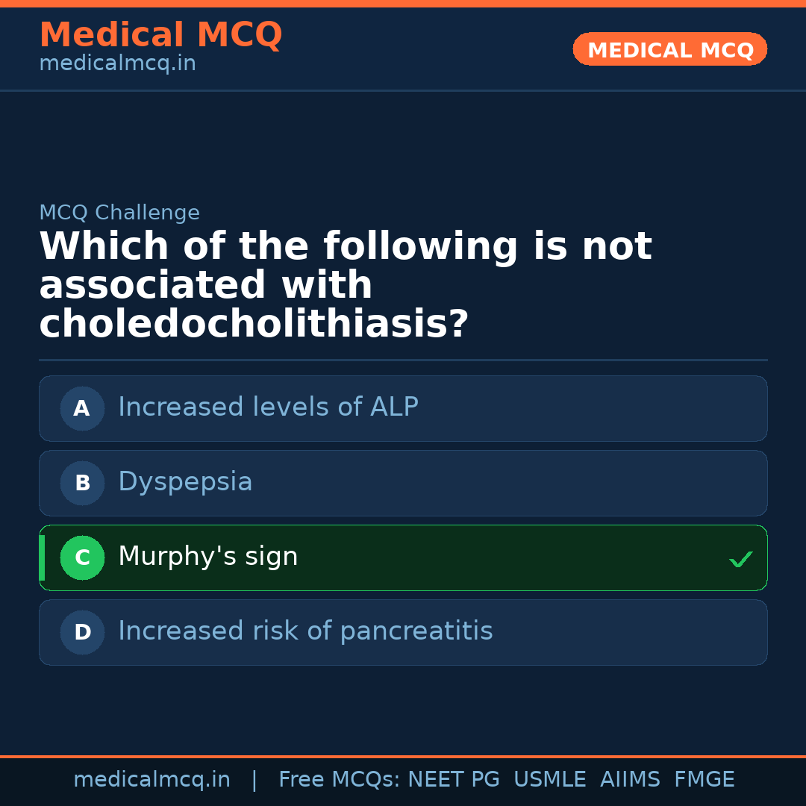Click the B option letter circle

click(x=82, y=483)
